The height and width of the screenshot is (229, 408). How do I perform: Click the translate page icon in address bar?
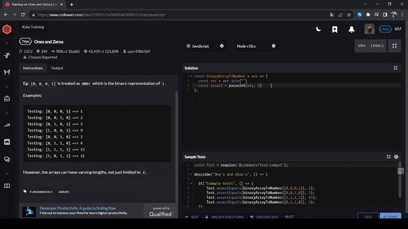point(331,15)
